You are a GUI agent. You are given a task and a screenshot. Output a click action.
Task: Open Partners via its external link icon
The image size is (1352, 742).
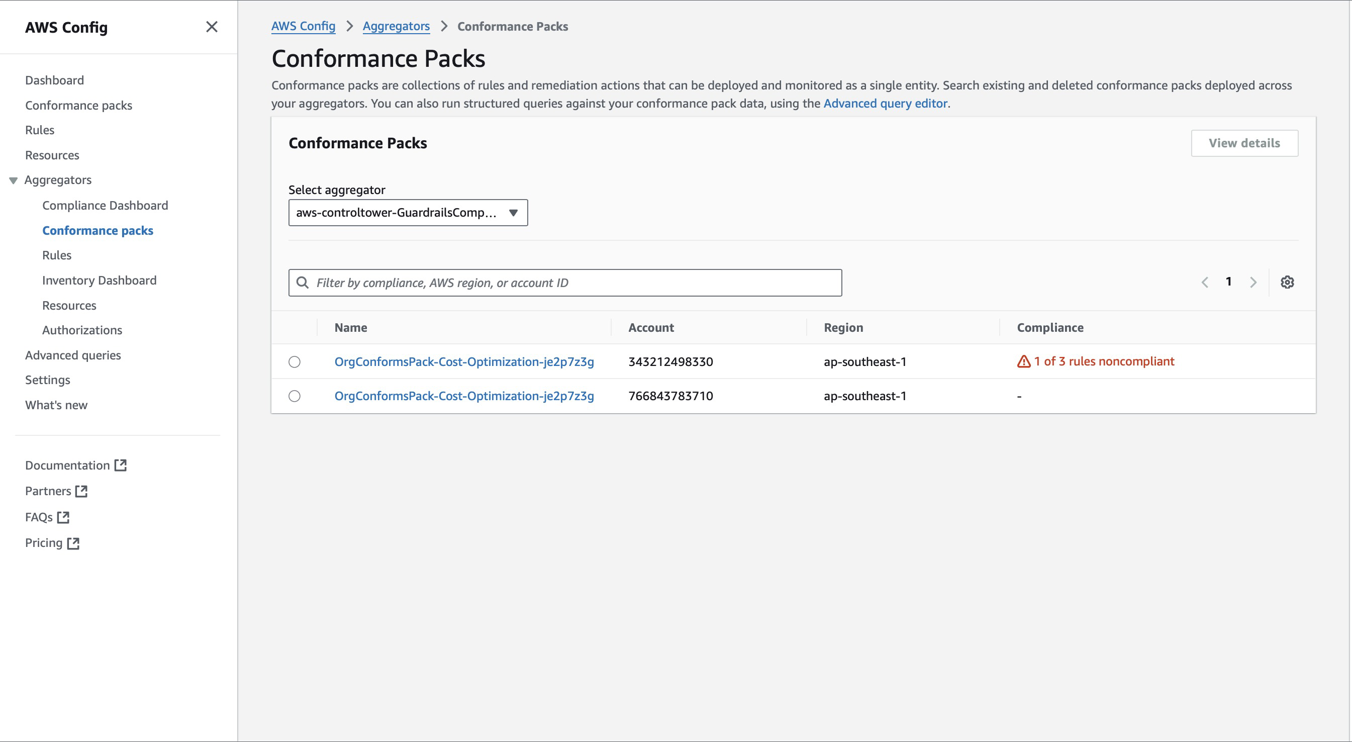(x=82, y=491)
